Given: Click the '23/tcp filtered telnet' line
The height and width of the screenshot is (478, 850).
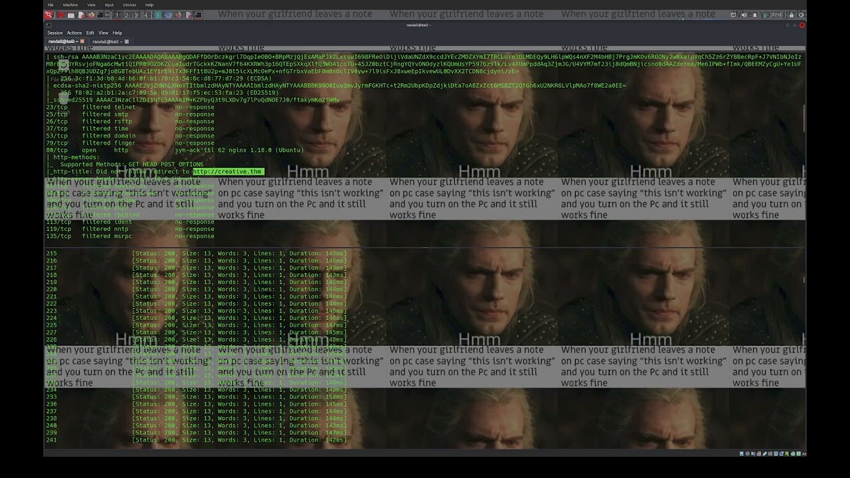Looking at the screenshot, I should pos(130,107).
